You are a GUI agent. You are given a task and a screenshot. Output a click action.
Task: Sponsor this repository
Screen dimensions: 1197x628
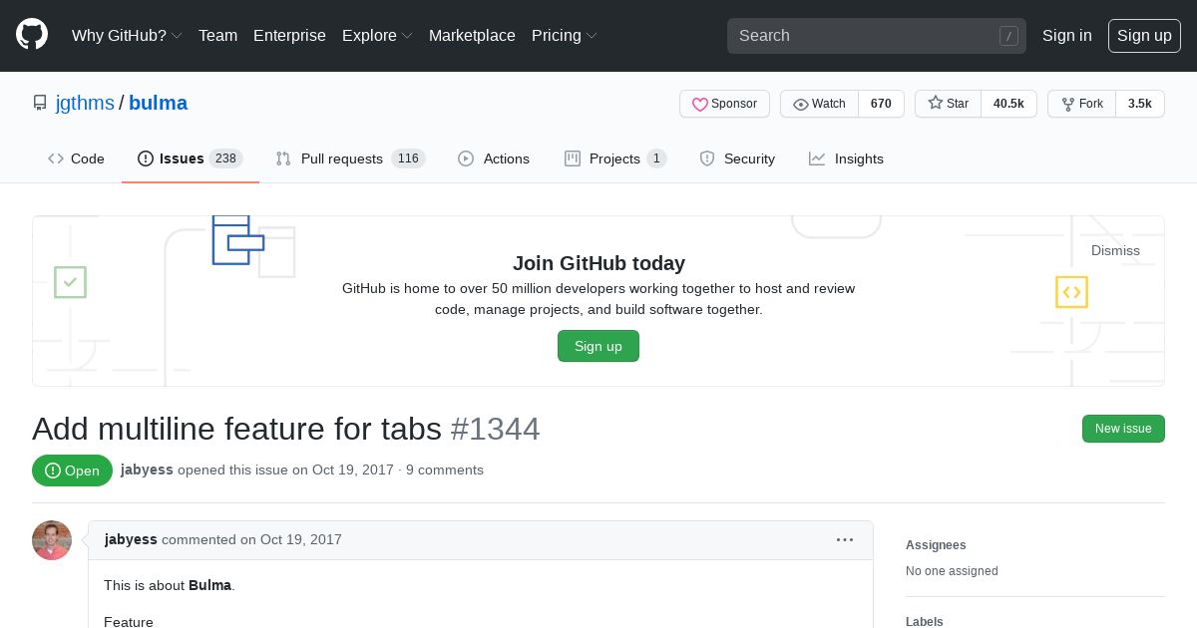click(x=724, y=104)
